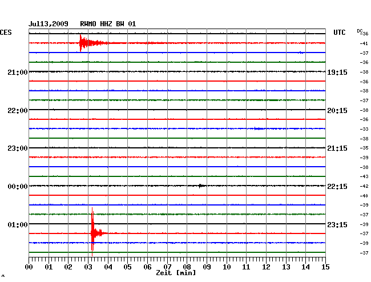Select the station title RWMO HHZ BW 01

coord(108,24)
